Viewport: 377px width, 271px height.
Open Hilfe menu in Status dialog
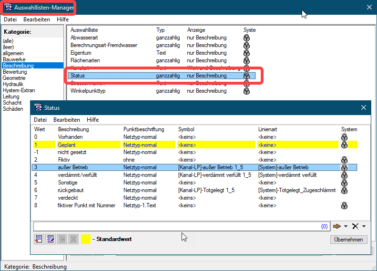pos(92,120)
